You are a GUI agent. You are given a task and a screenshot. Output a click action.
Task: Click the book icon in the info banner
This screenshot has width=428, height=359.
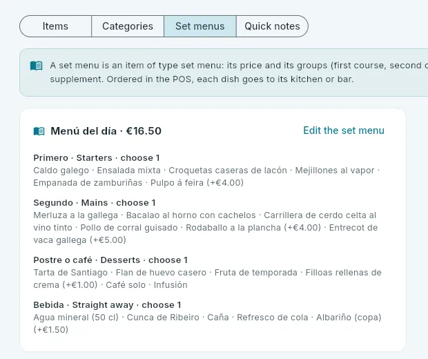pyautogui.click(x=37, y=66)
